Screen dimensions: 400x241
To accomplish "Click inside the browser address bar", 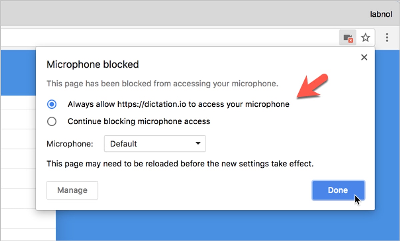I will coord(167,37).
